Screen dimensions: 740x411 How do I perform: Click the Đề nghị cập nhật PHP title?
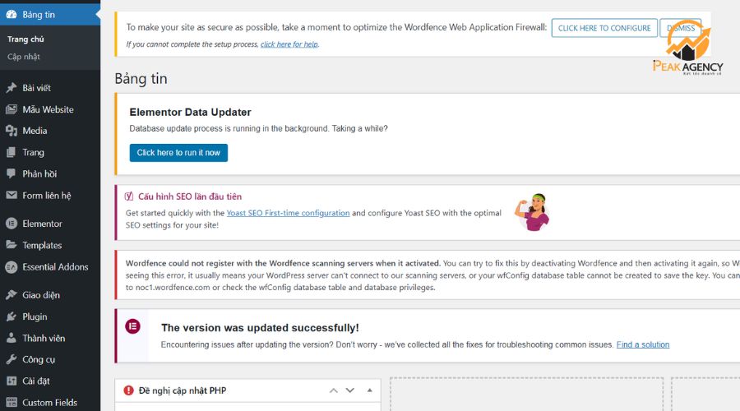tap(183, 390)
